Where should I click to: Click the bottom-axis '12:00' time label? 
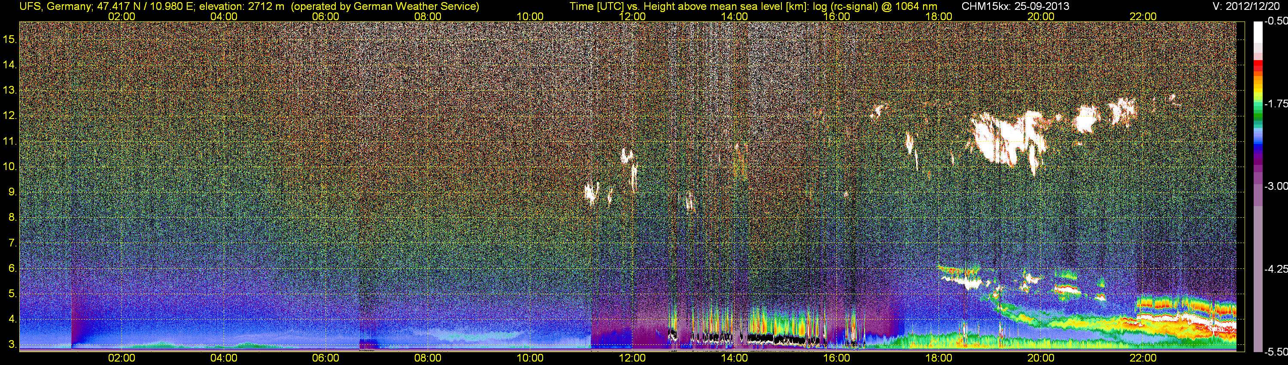[x=632, y=358]
